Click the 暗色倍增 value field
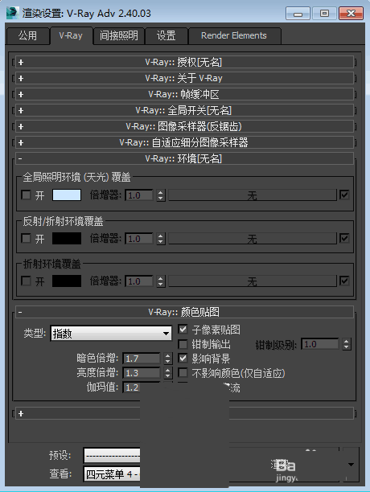Viewport: 370px width, 492px height. coord(142,359)
